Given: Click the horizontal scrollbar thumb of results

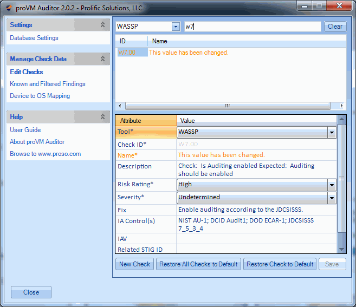Looking at the screenshot, I should [228, 106].
